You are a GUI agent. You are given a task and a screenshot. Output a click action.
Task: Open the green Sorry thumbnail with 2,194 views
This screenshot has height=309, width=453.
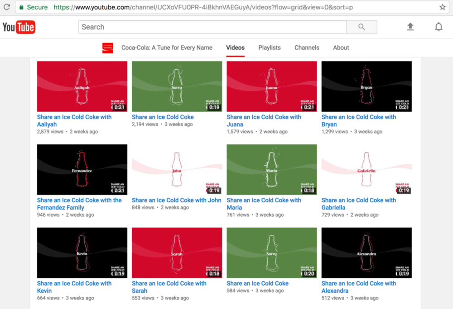click(x=177, y=86)
